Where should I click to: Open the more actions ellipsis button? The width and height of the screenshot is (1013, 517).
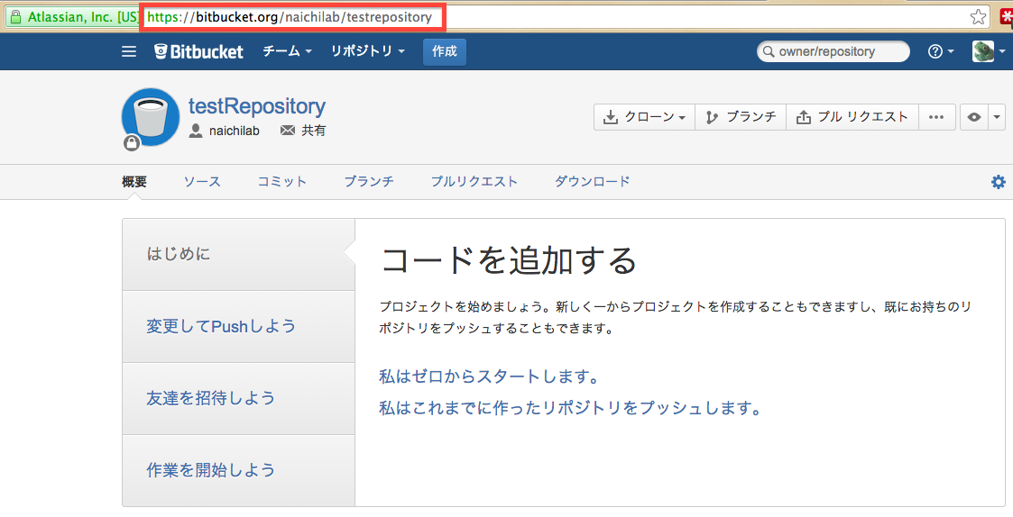click(x=936, y=117)
